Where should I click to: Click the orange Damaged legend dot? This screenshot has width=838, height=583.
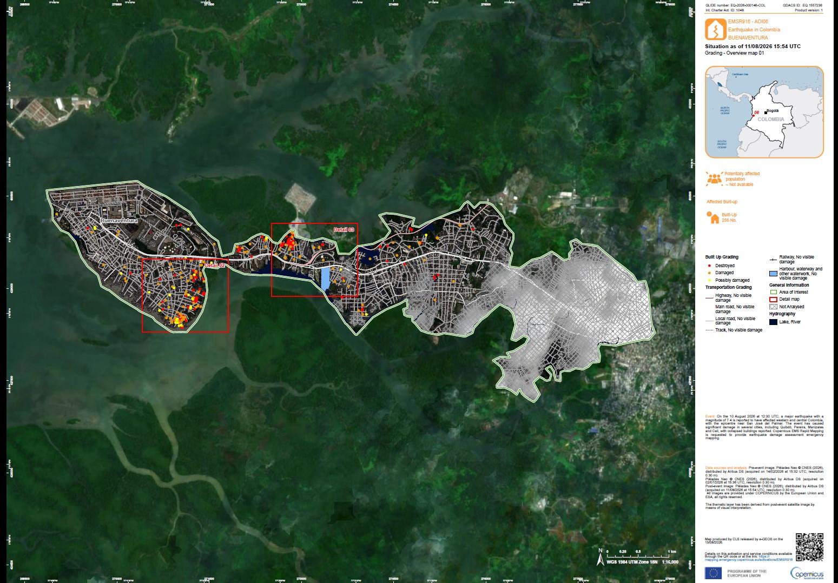[x=709, y=273]
